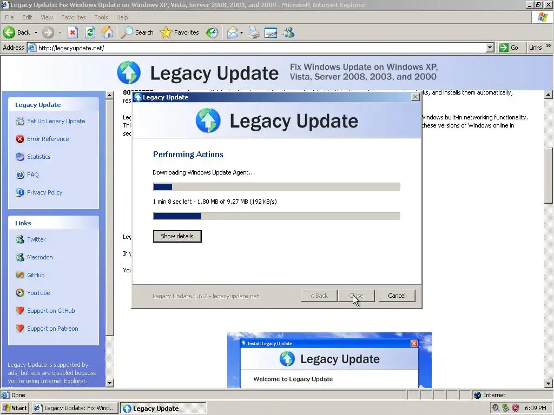Click the Error Reference red X icon

point(20,139)
